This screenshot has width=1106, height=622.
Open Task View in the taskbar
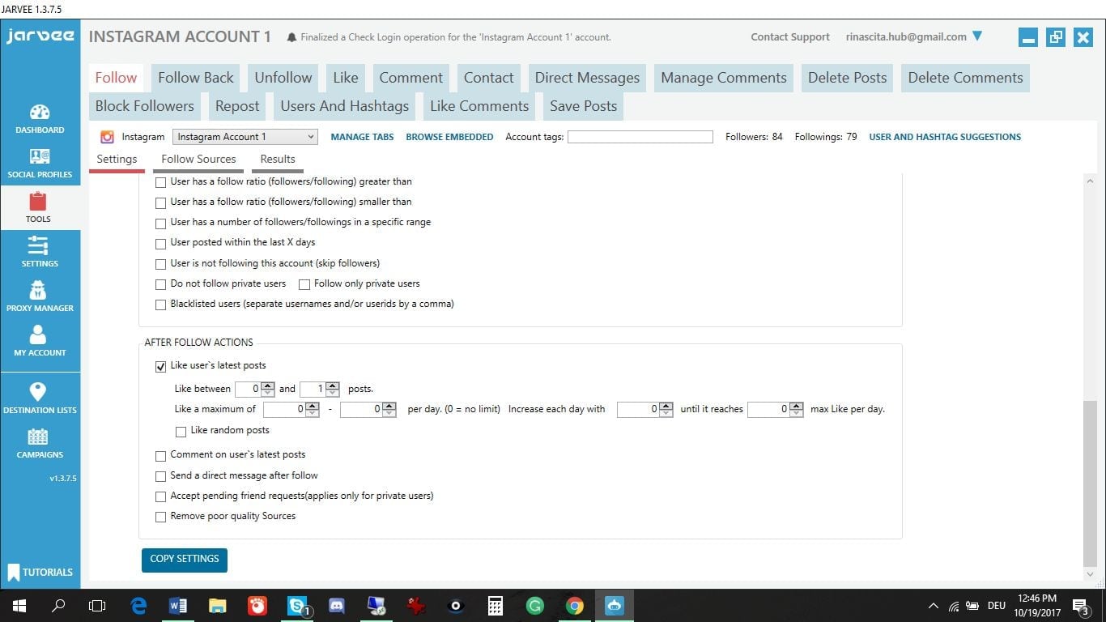[x=97, y=605]
